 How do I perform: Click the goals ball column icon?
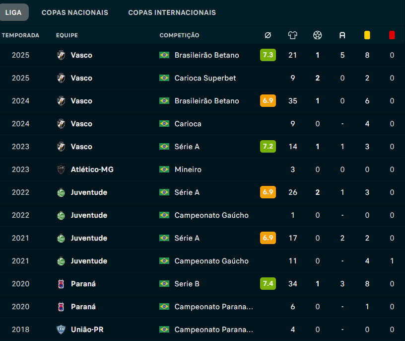click(318, 35)
